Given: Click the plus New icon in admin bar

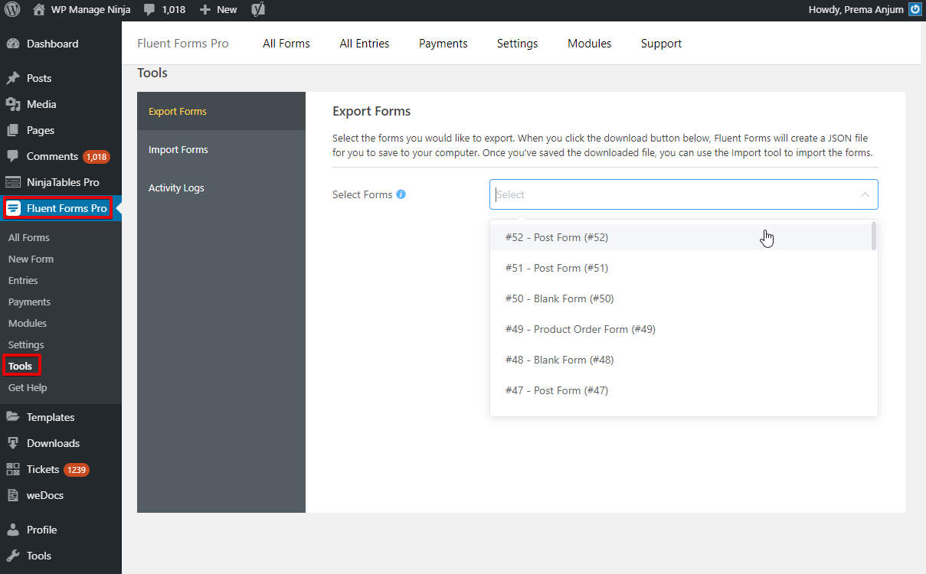Looking at the screenshot, I should tap(205, 10).
